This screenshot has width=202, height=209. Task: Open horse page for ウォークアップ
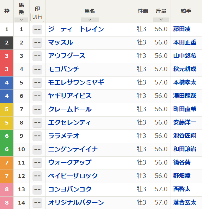[70, 162]
